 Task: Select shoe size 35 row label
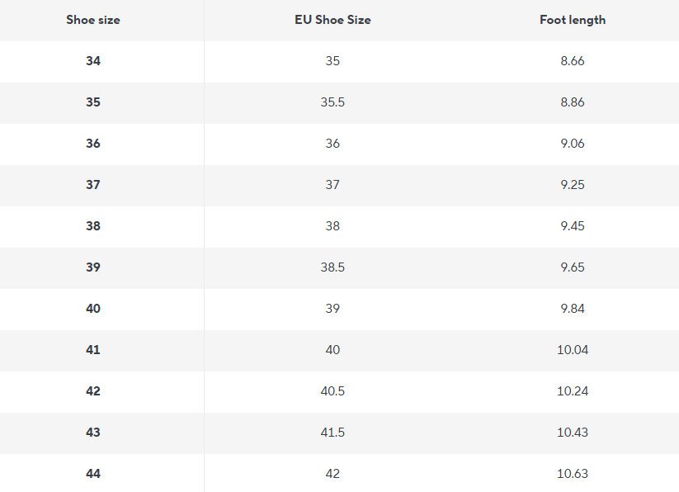coord(93,102)
